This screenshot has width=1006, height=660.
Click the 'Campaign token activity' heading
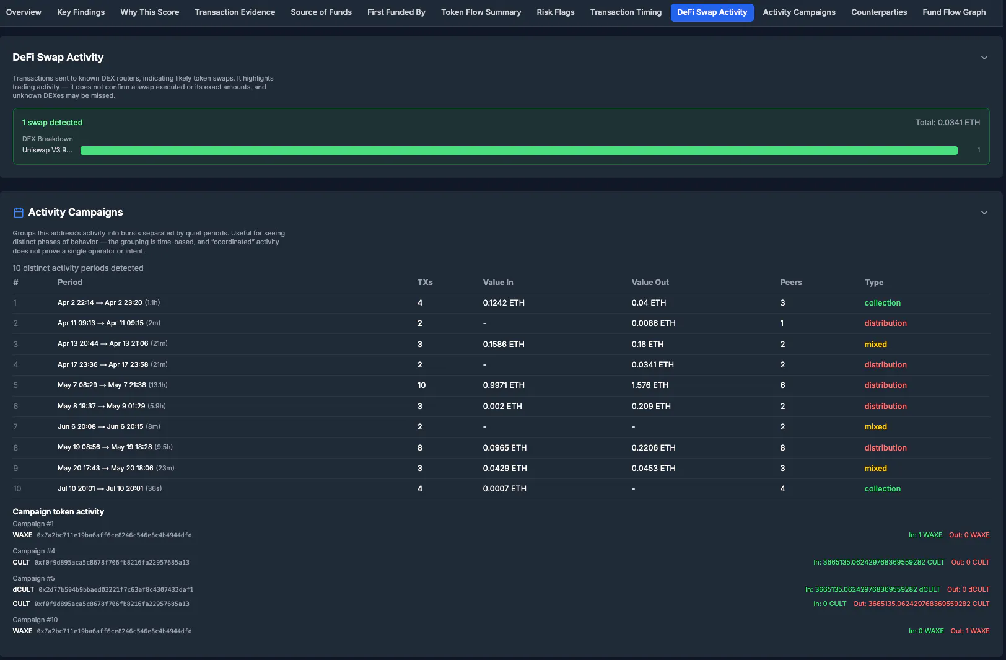pos(58,512)
